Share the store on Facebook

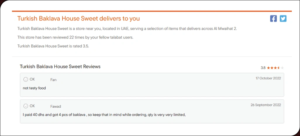click(273, 19)
